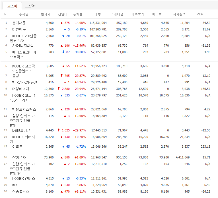Switch to the 코스피 tab
The height and width of the screenshot is (198, 218).
coord(12,6)
